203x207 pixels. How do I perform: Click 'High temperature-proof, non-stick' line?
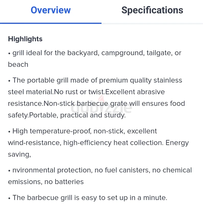point(82,131)
